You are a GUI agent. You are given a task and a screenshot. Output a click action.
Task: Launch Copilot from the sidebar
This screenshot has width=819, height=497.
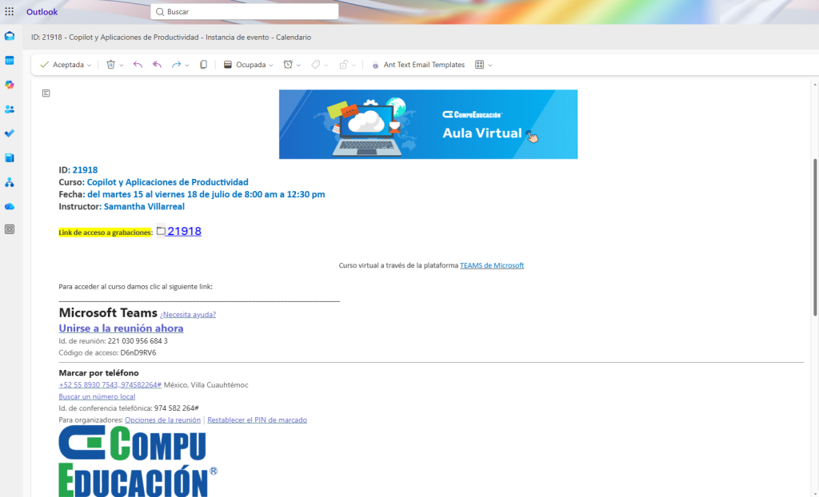(x=10, y=85)
